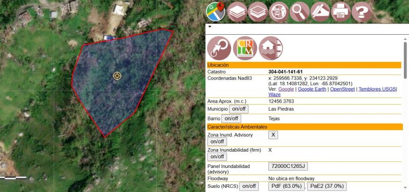Open the CRIM logo icon

(x=245, y=48)
